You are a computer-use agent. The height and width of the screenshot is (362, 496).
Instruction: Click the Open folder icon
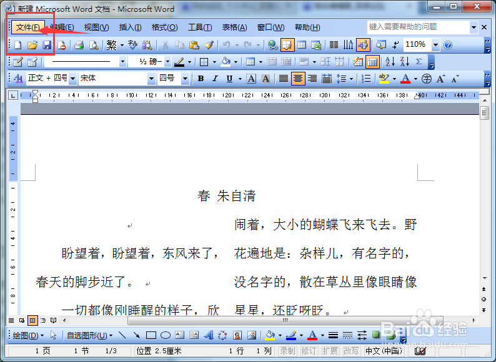coord(32,45)
